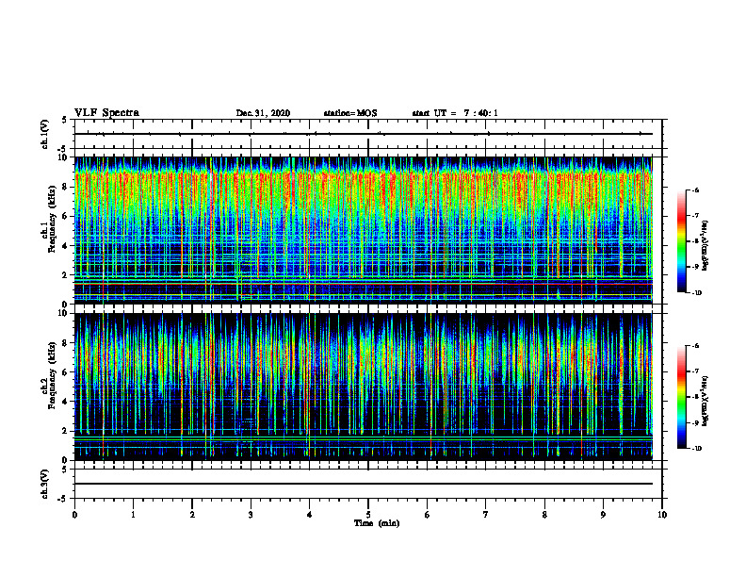Image resolution: width=746 pixels, height=577 pixels.
Task: Click the '-6' label on ch.1 colorbar
Action: 695,190
